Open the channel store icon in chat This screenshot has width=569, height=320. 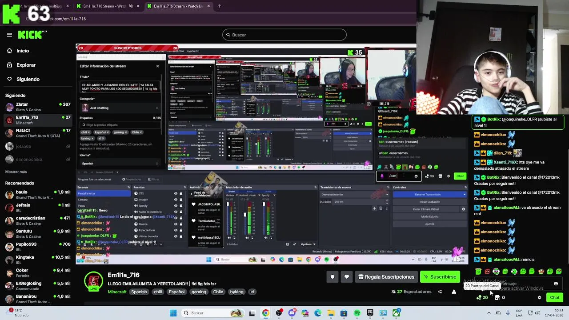tap(497, 297)
